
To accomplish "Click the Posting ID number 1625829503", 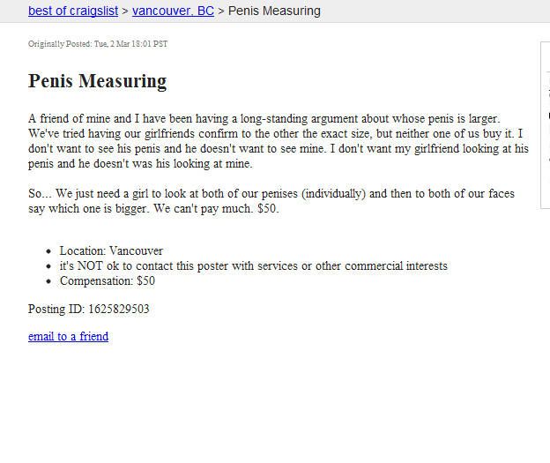I will [x=119, y=309].
